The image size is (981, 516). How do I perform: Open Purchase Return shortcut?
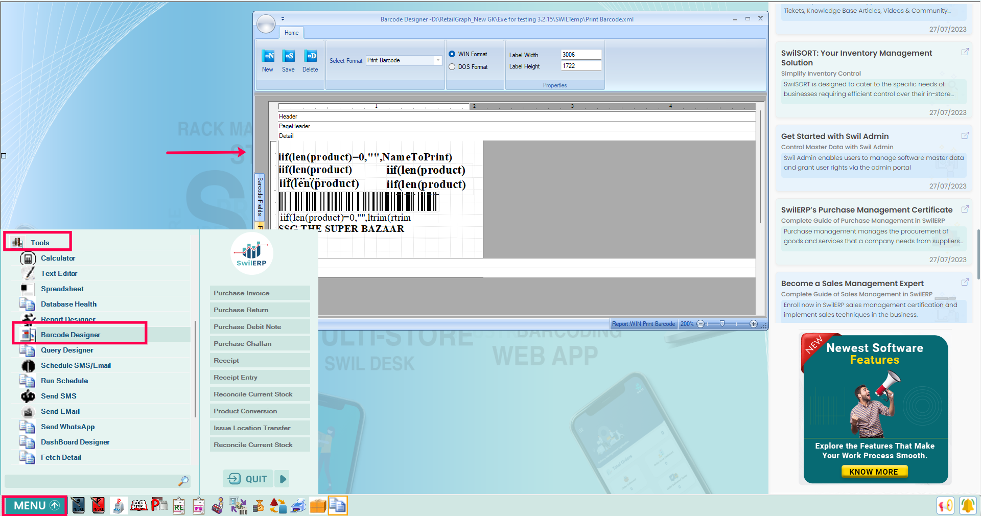click(260, 310)
